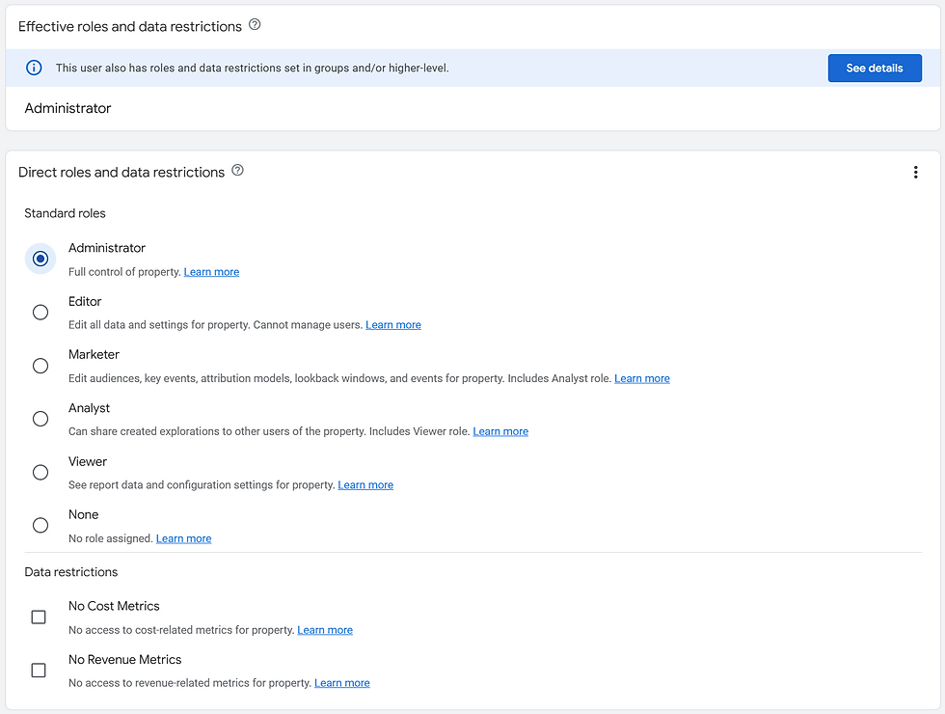The image size is (945, 714).
Task: Select the Analyst radio button
Action: pyautogui.click(x=40, y=419)
